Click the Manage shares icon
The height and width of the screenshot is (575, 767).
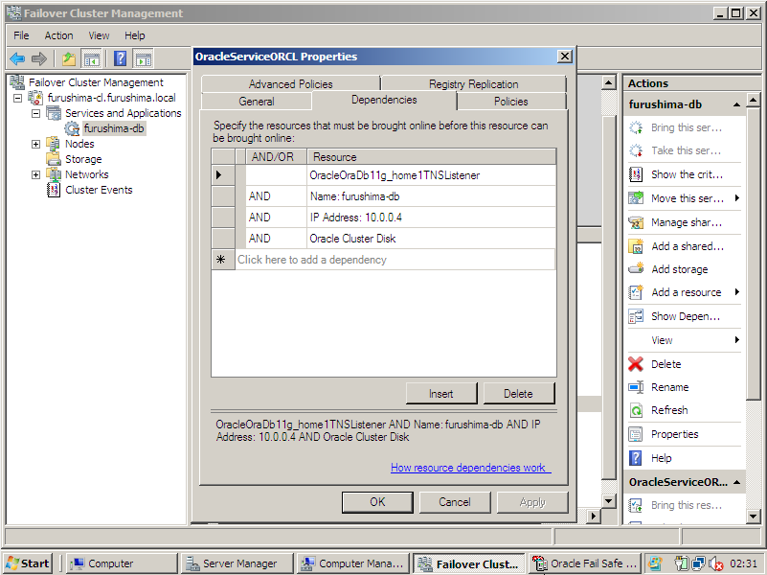tap(636, 222)
